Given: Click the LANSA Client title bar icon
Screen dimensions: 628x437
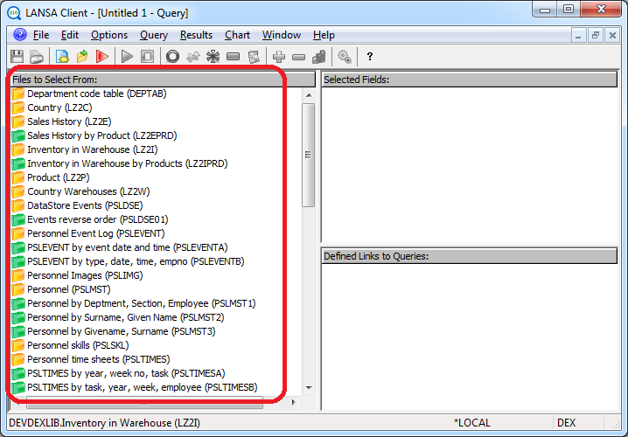Looking at the screenshot, I should click(14, 13).
